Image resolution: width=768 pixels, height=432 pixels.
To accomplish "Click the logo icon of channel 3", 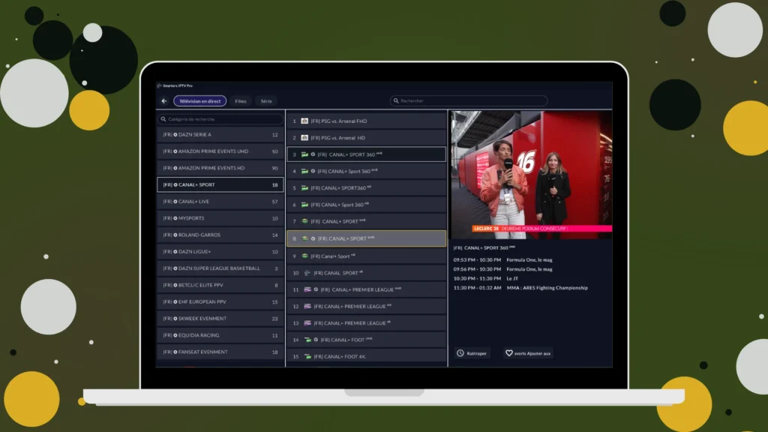I will click(x=304, y=154).
